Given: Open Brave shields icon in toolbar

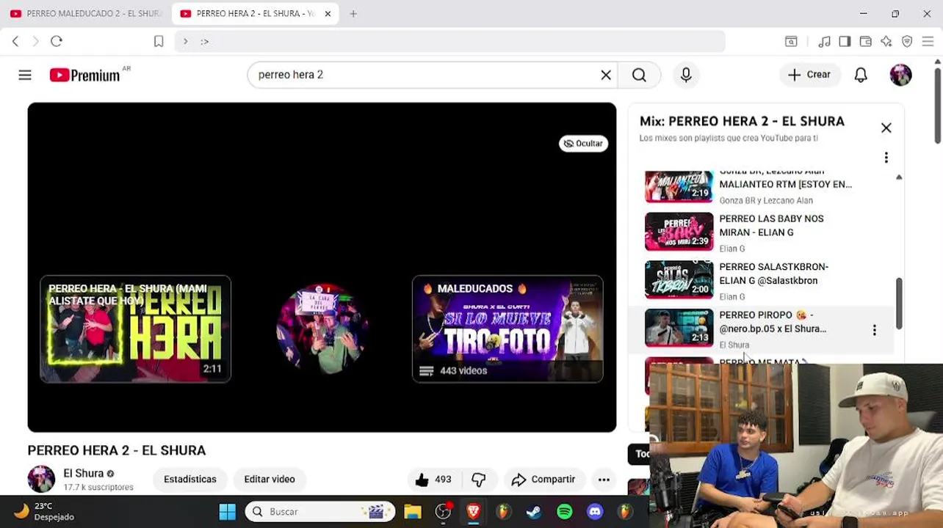Looking at the screenshot, I should pos(907,41).
